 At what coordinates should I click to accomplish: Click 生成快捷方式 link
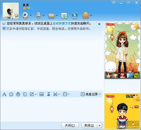[62, 23]
